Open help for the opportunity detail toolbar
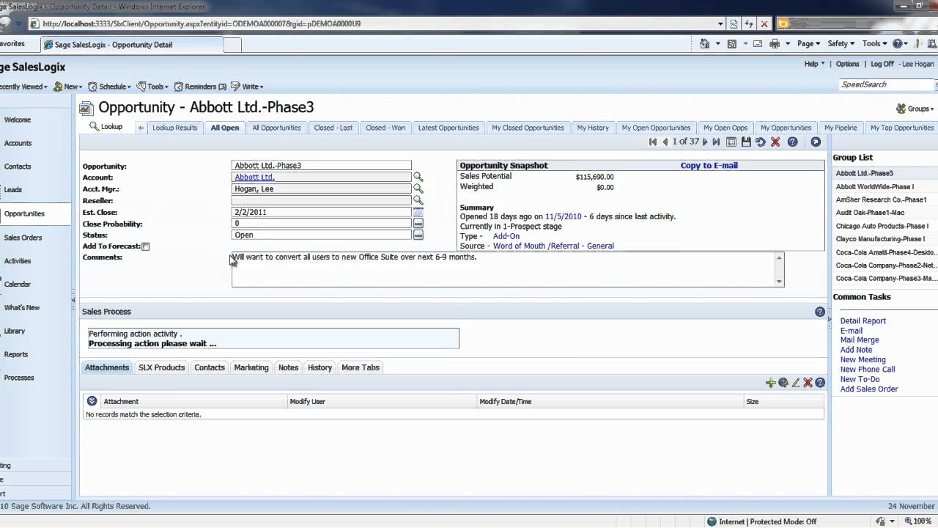The width and height of the screenshot is (938, 528). pyautogui.click(x=792, y=142)
